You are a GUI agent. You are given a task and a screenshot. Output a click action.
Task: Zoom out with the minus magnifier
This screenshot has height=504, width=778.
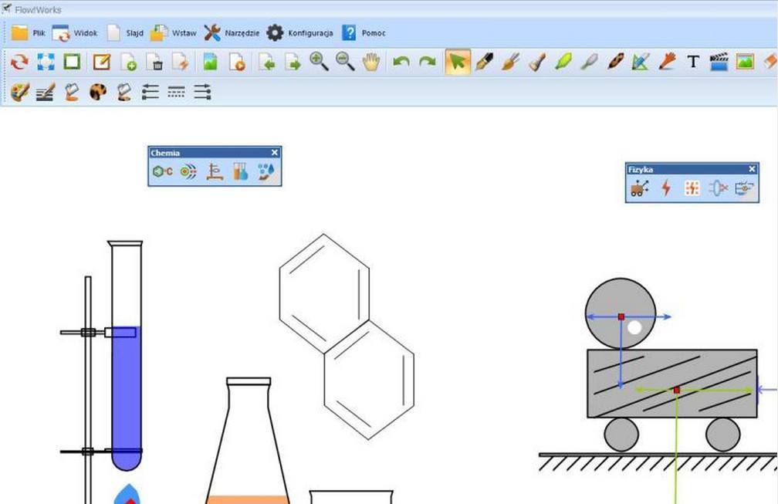(x=345, y=62)
